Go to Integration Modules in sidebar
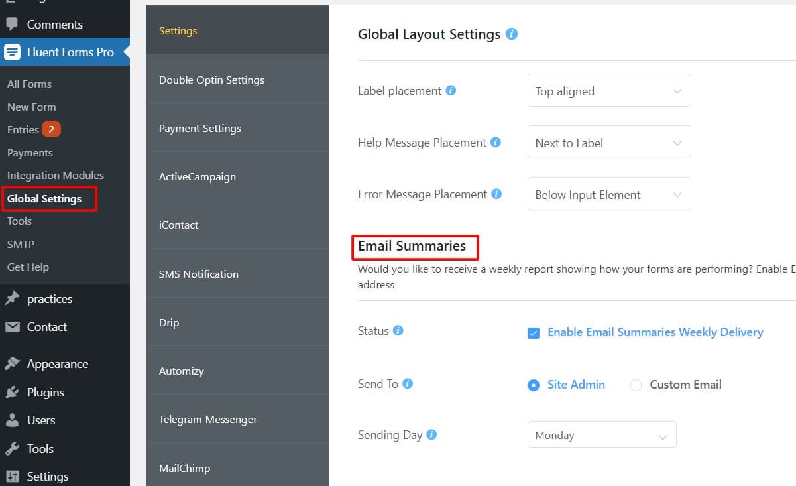Viewport: 796px width, 486px height. tap(56, 175)
